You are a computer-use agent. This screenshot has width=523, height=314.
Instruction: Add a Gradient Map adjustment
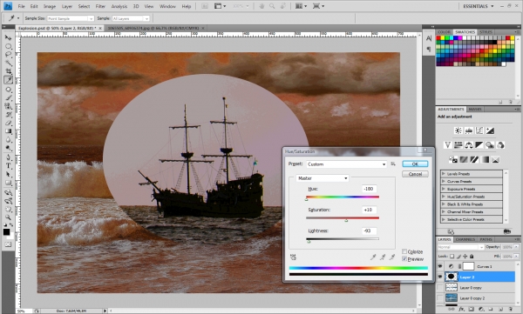485,159
